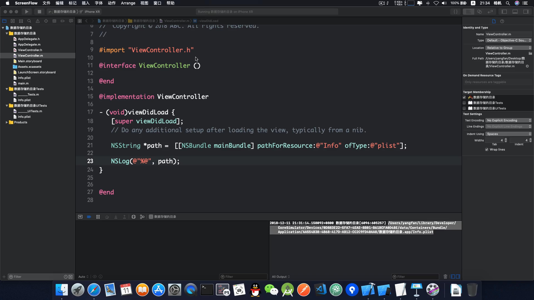Show only the variables view pane
The height and width of the screenshot is (300, 534).
tap(453, 277)
